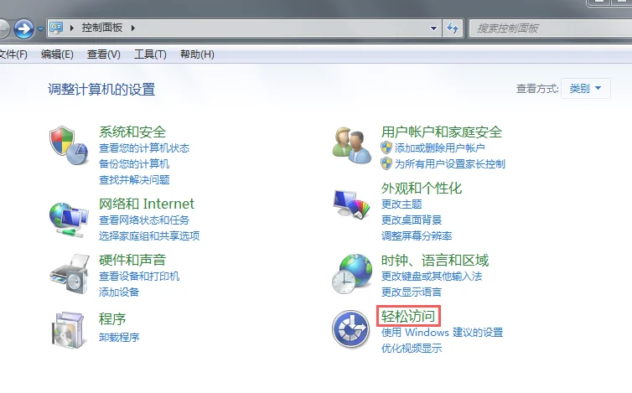Expand the 控制面板 breadcrumb arrow

[132, 28]
